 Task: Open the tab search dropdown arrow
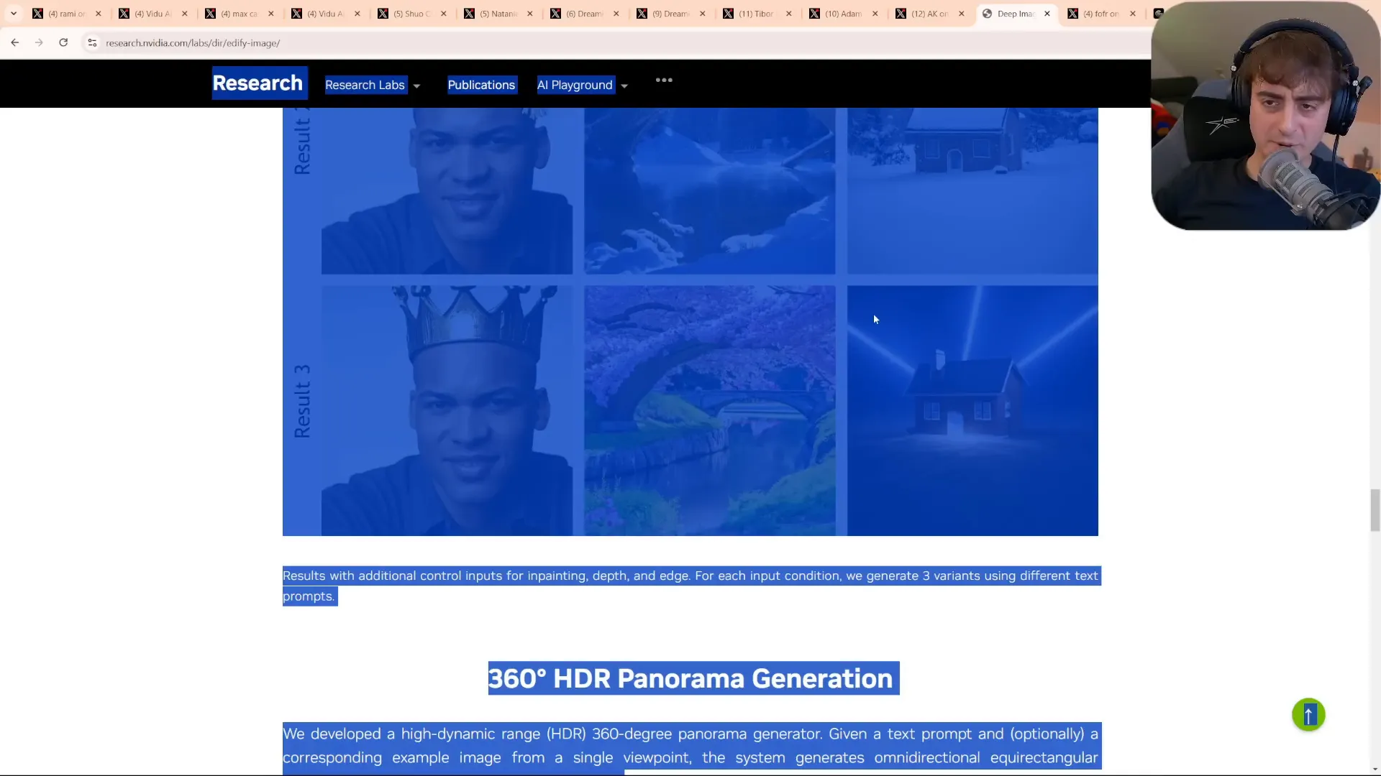13,14
